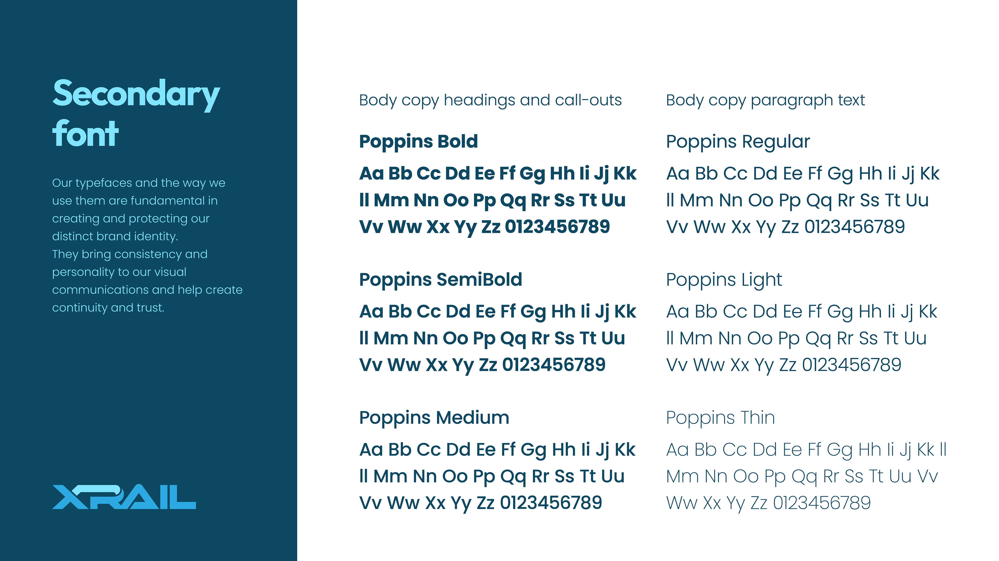Click the digits 0123456789 in the Poppins Bold sample
Image resolution: width=999 pixels, height=561 pixels.
(557, 227)
